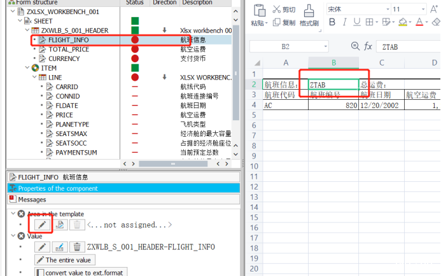Click the assign-area icon beside template pencil
The image size is (441, 276).
click(x=60, y=224)
